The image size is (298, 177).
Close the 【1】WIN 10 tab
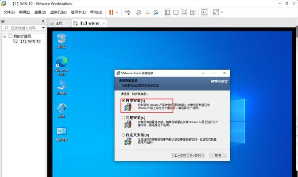point(103,23)
